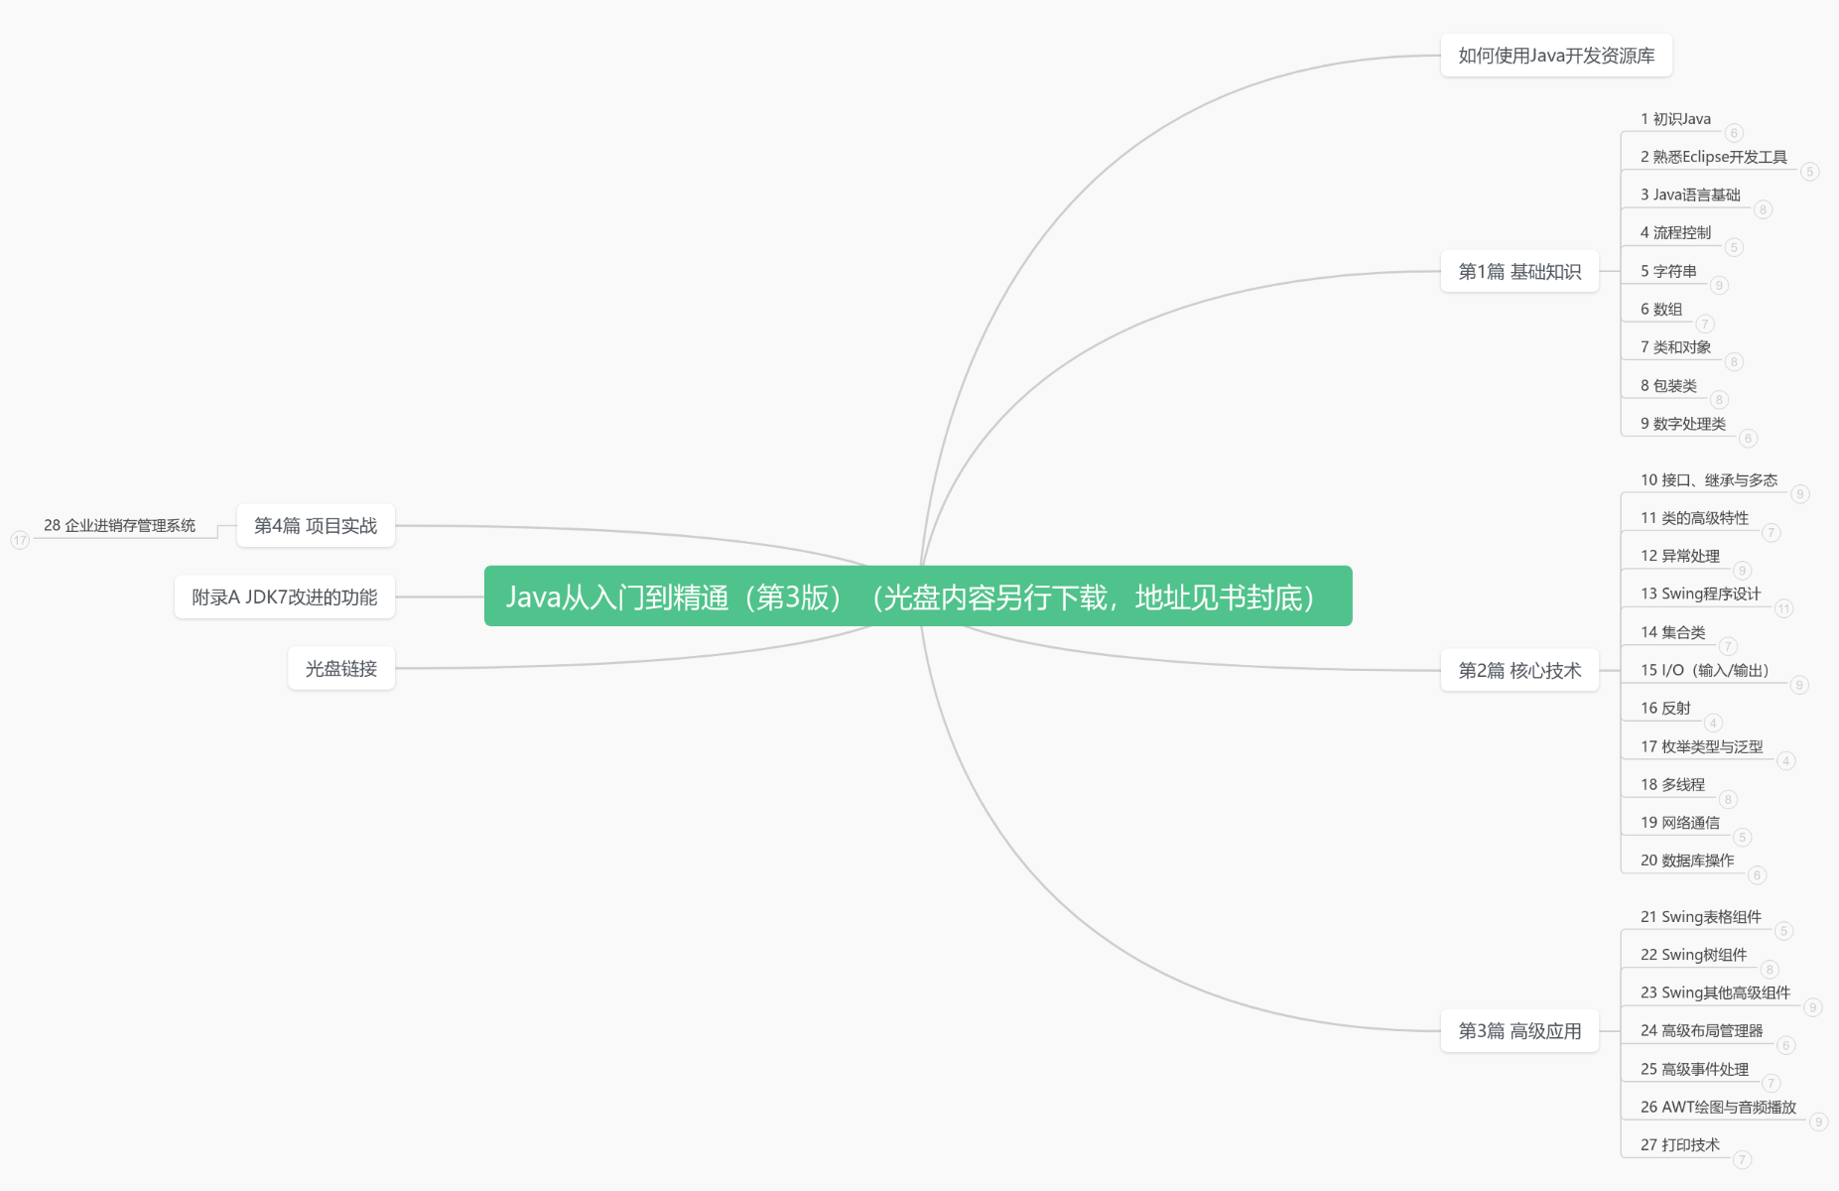Viewport: 1839px width, 1191px height.
Task: Select the central Java从入门到精通 root node
Action: pyautogui.click(x=917, y=596)
